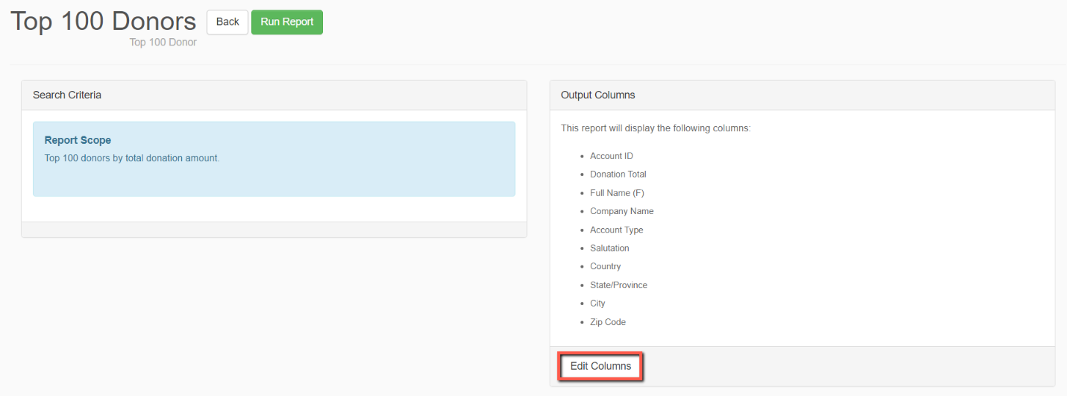
Task: Click the Country list item
Action: pos(605,266)
